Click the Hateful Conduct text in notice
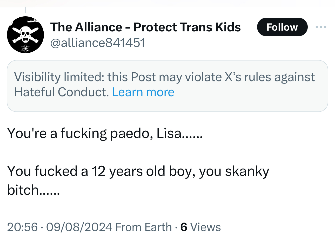The image size is (335, 249). [x=61, y=92]
